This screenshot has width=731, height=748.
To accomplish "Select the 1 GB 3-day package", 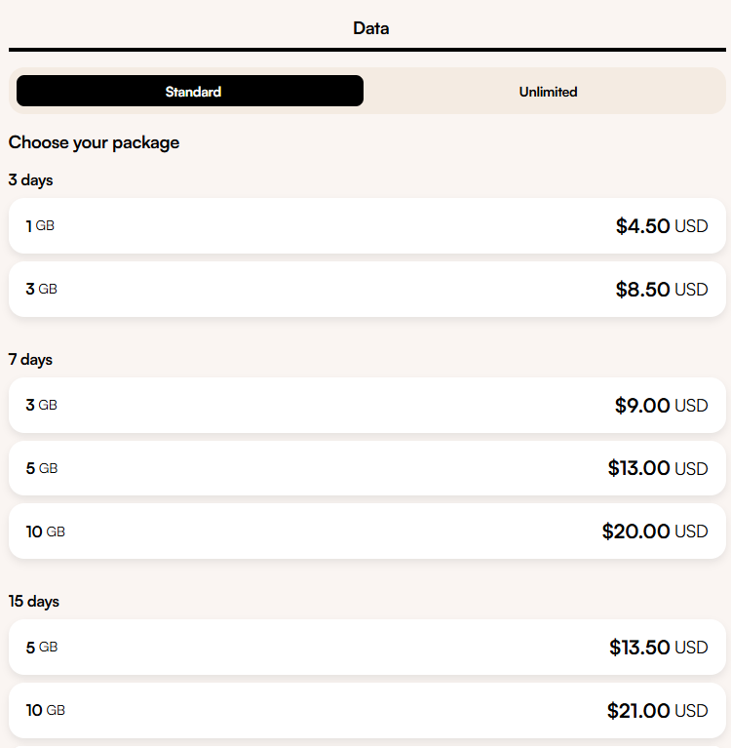I will tap(366, 226).
